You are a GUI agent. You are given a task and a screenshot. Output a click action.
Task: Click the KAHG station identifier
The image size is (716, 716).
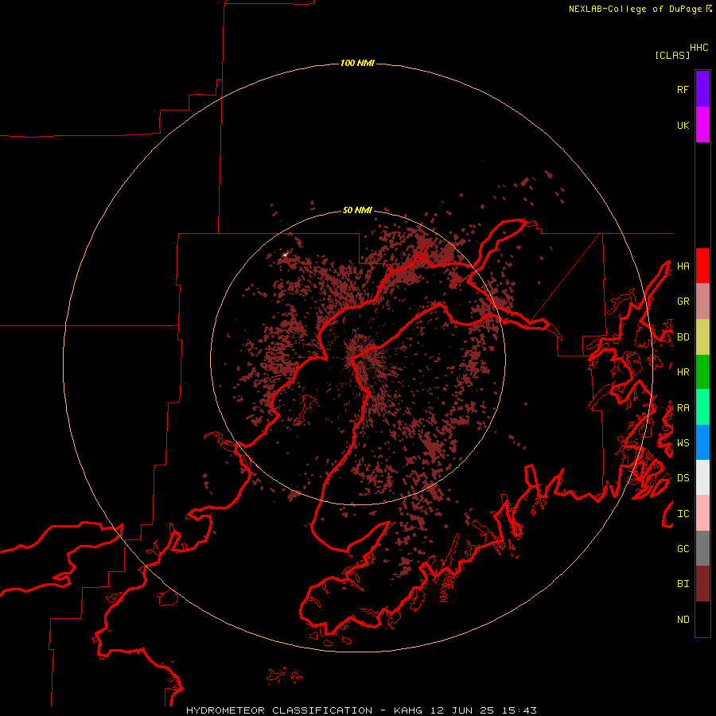[408, 710]
